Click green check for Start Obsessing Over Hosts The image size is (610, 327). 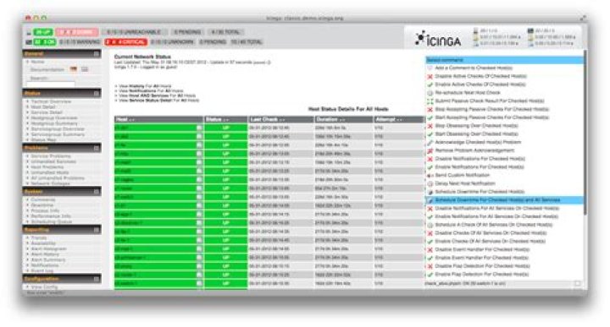pyautogui.click(x=430, y=134)
